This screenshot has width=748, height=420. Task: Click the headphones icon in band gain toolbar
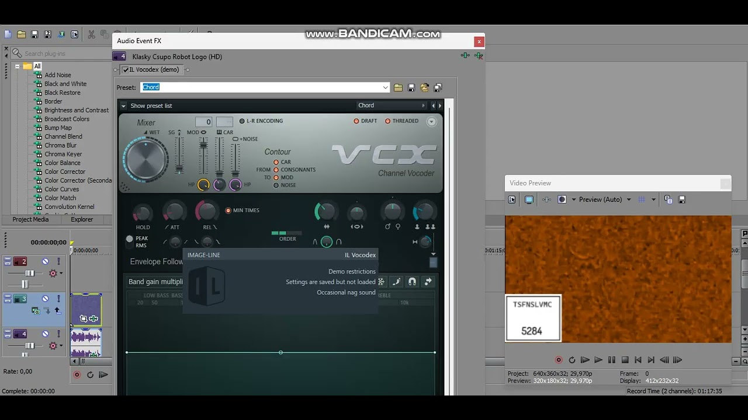pyautogui.click(x=413, y=282)
